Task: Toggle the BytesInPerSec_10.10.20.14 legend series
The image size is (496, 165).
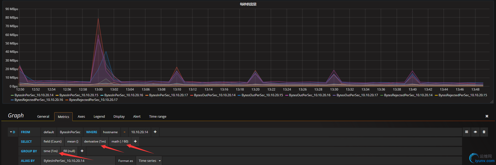Action: tap(34, 95)
